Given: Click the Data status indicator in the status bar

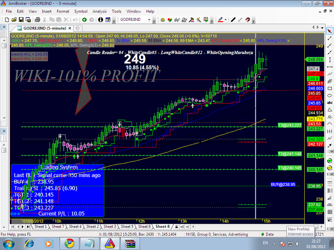Looking at the screenshot, I should (x=268, y=234).
